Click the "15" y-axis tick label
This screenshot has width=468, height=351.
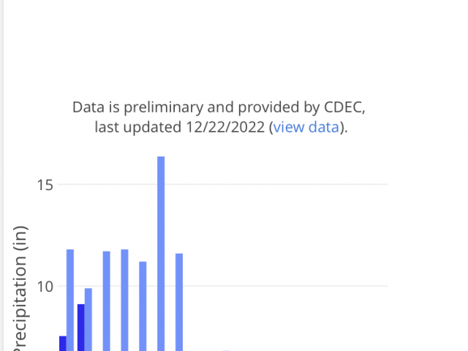tap(45, 185)
